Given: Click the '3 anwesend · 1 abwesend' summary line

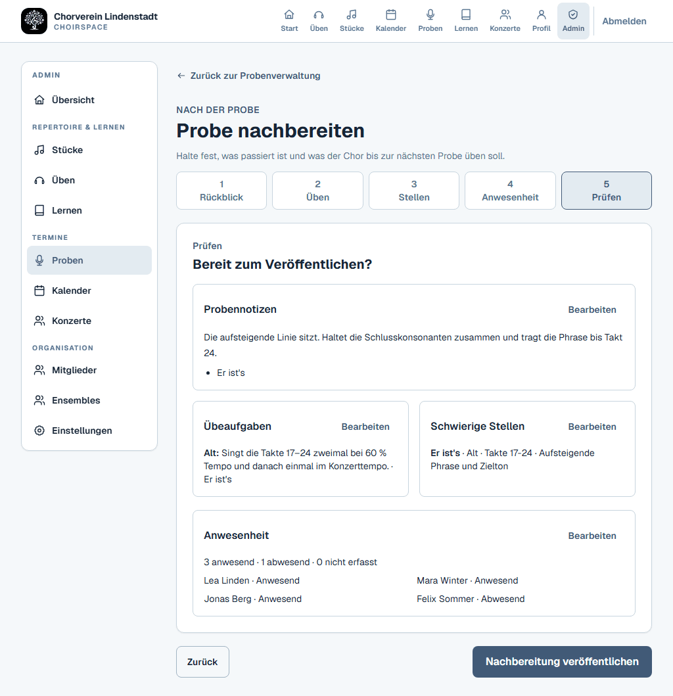Looking at the screenshot, I should click(290, 562).
